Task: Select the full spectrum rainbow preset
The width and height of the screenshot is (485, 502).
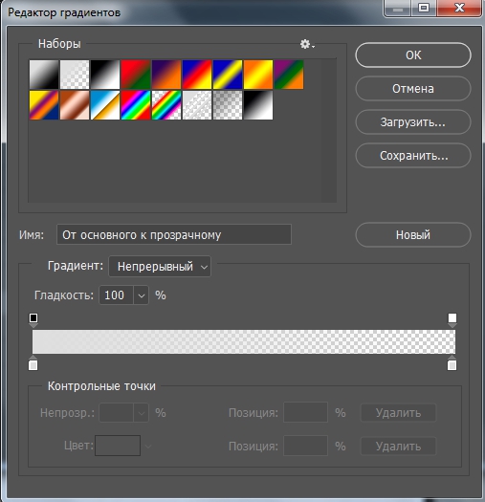Action: point(136,105)
